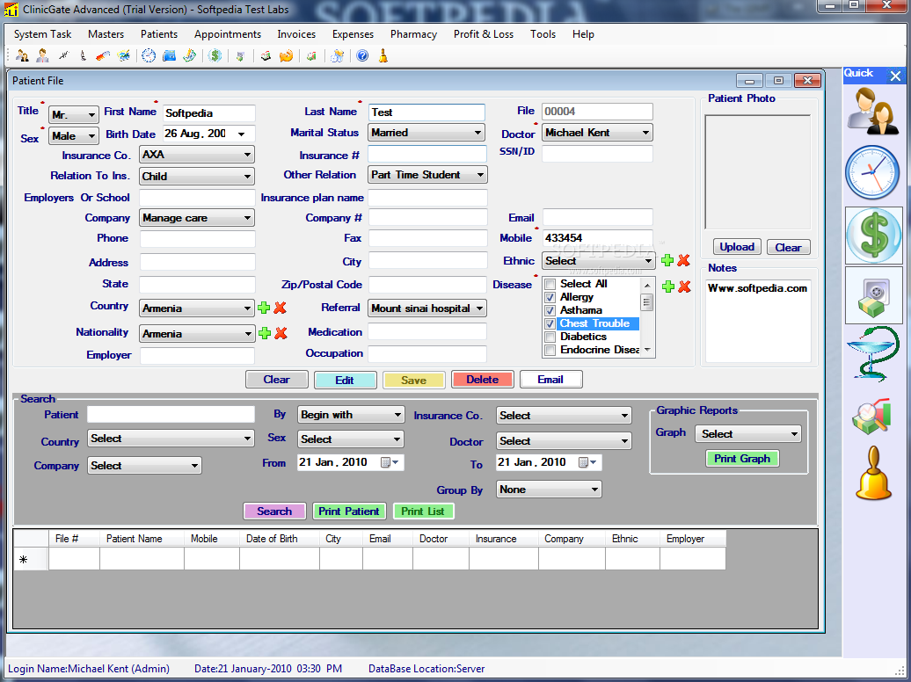Open the Profit & Loss menu

[484, 34]
